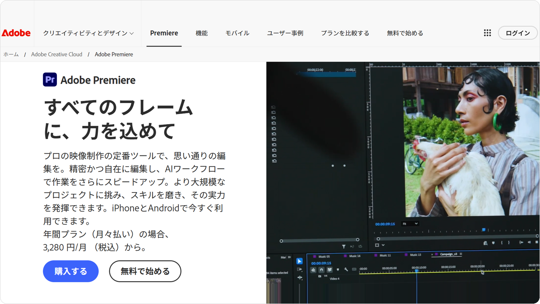Image resolution: width=540 pixels, height=304 pixels.
Task: Click the blue 購入する button
Action: coord(71,271)
